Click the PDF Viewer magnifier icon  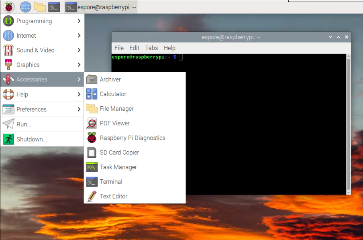point(92,123)
